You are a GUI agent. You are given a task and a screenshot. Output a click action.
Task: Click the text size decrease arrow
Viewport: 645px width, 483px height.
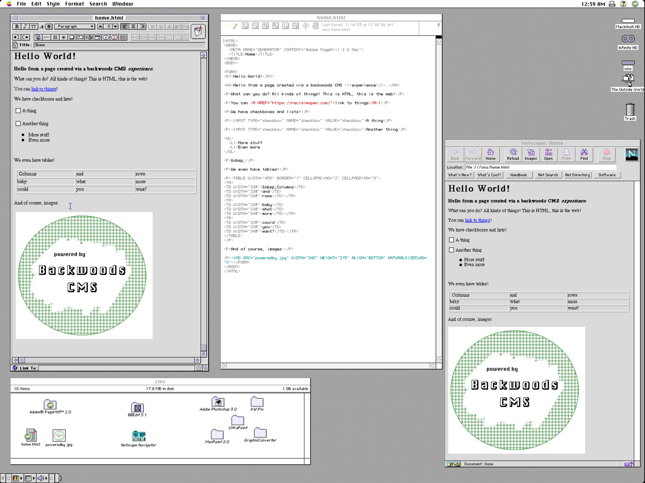(115, 26)
